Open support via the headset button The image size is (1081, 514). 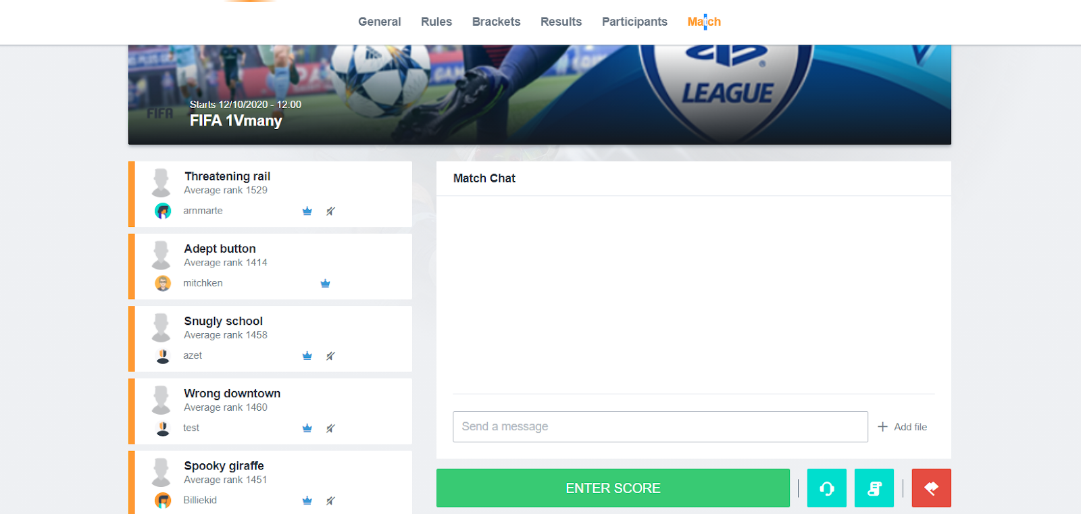[x=827, y=488]
